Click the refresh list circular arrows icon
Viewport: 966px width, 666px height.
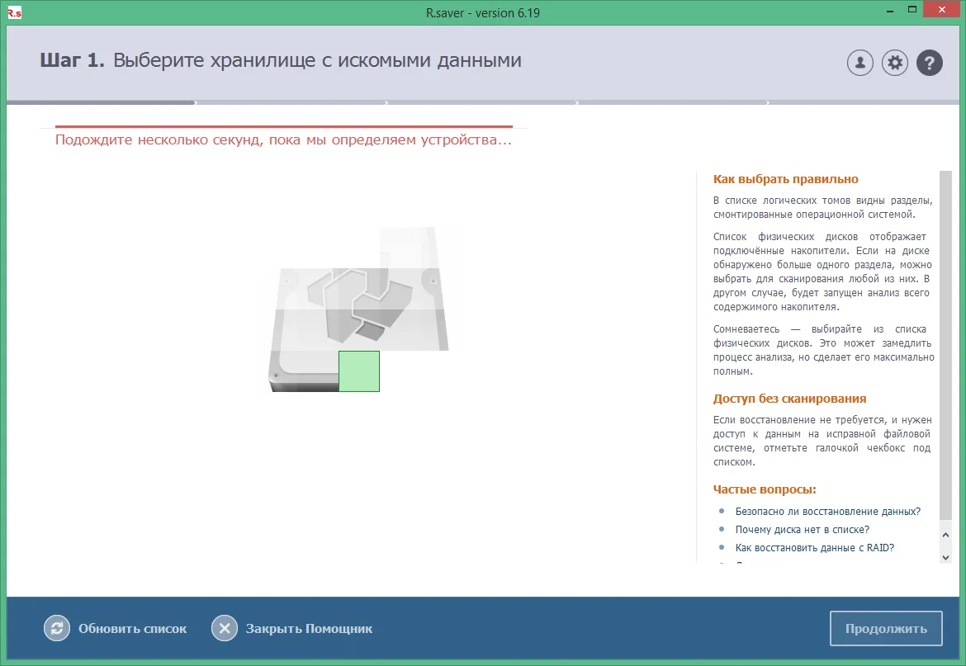pyautogui.click(x=57, y=629)
